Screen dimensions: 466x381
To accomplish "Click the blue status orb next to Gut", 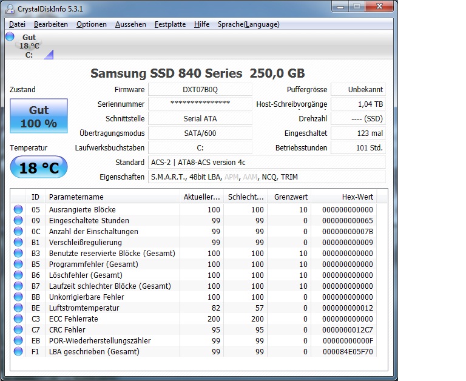I will [x=10, y=36].
